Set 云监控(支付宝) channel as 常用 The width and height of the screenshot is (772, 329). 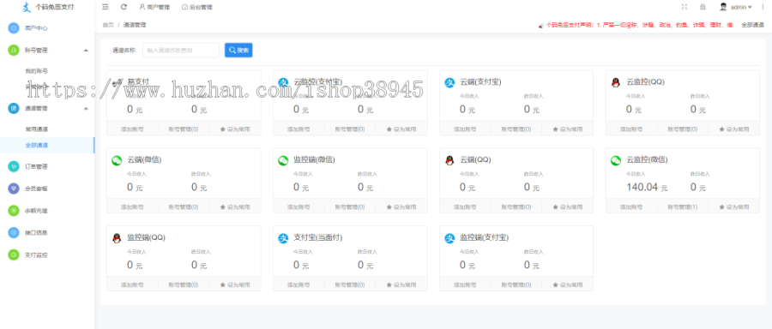pyautogui.click(x=401, y=129)
